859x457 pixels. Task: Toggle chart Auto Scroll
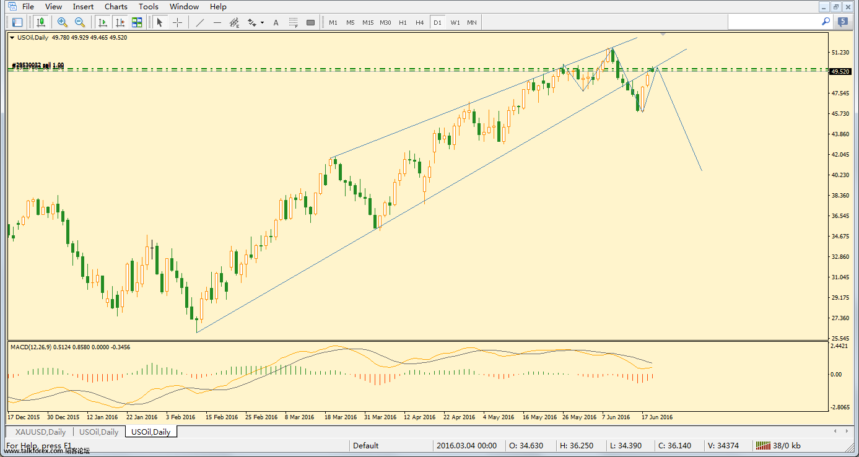pyautogui.click(x=103, y=22)
